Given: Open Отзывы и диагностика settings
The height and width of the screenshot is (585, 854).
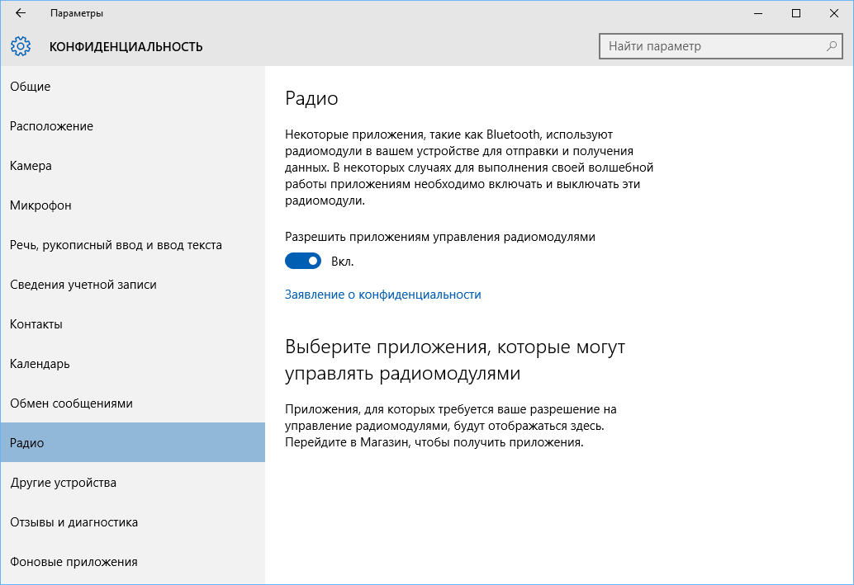Looking at the screenshot, I should pyautogui.click(x=74, y=522).
